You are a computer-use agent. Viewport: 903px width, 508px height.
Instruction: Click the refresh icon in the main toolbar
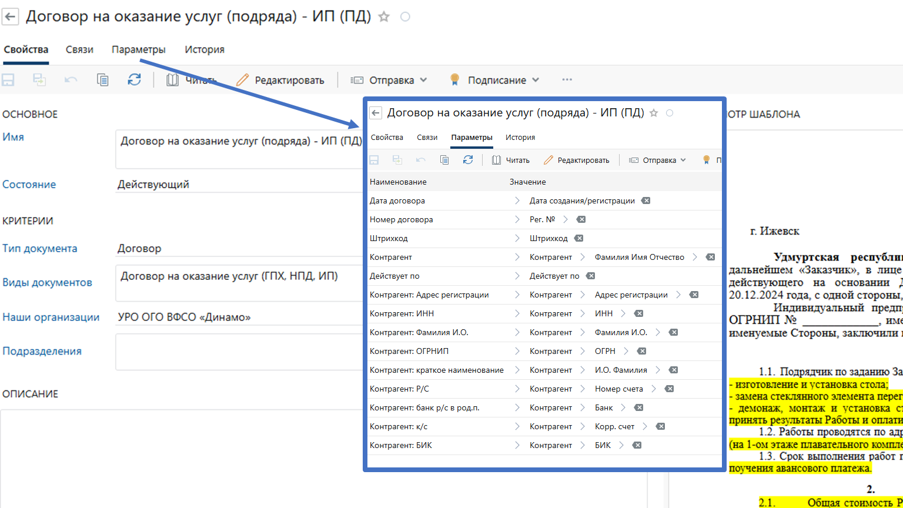135,80
